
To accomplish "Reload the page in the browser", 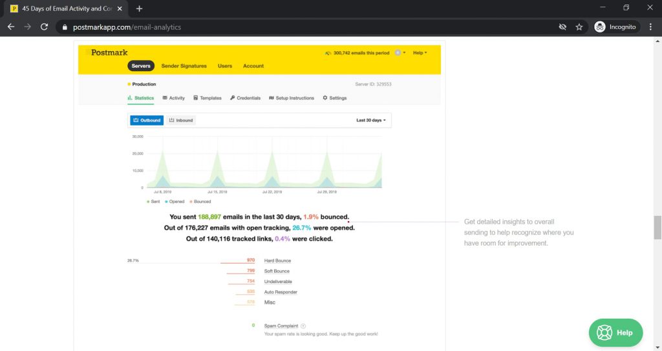I will pyautogui.click(x=44, y=27).
